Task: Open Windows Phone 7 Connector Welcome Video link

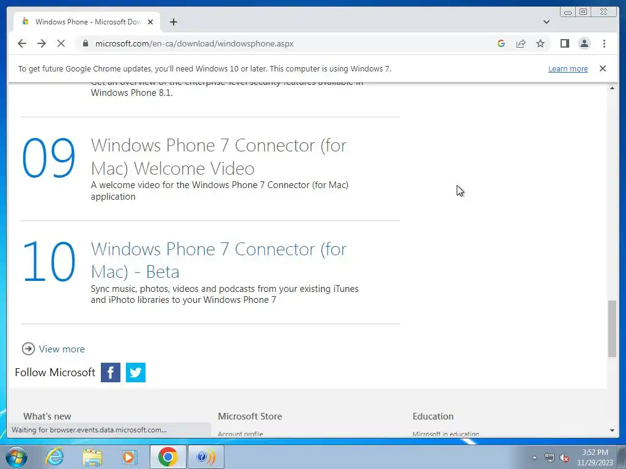Action: tap(219, 157)
